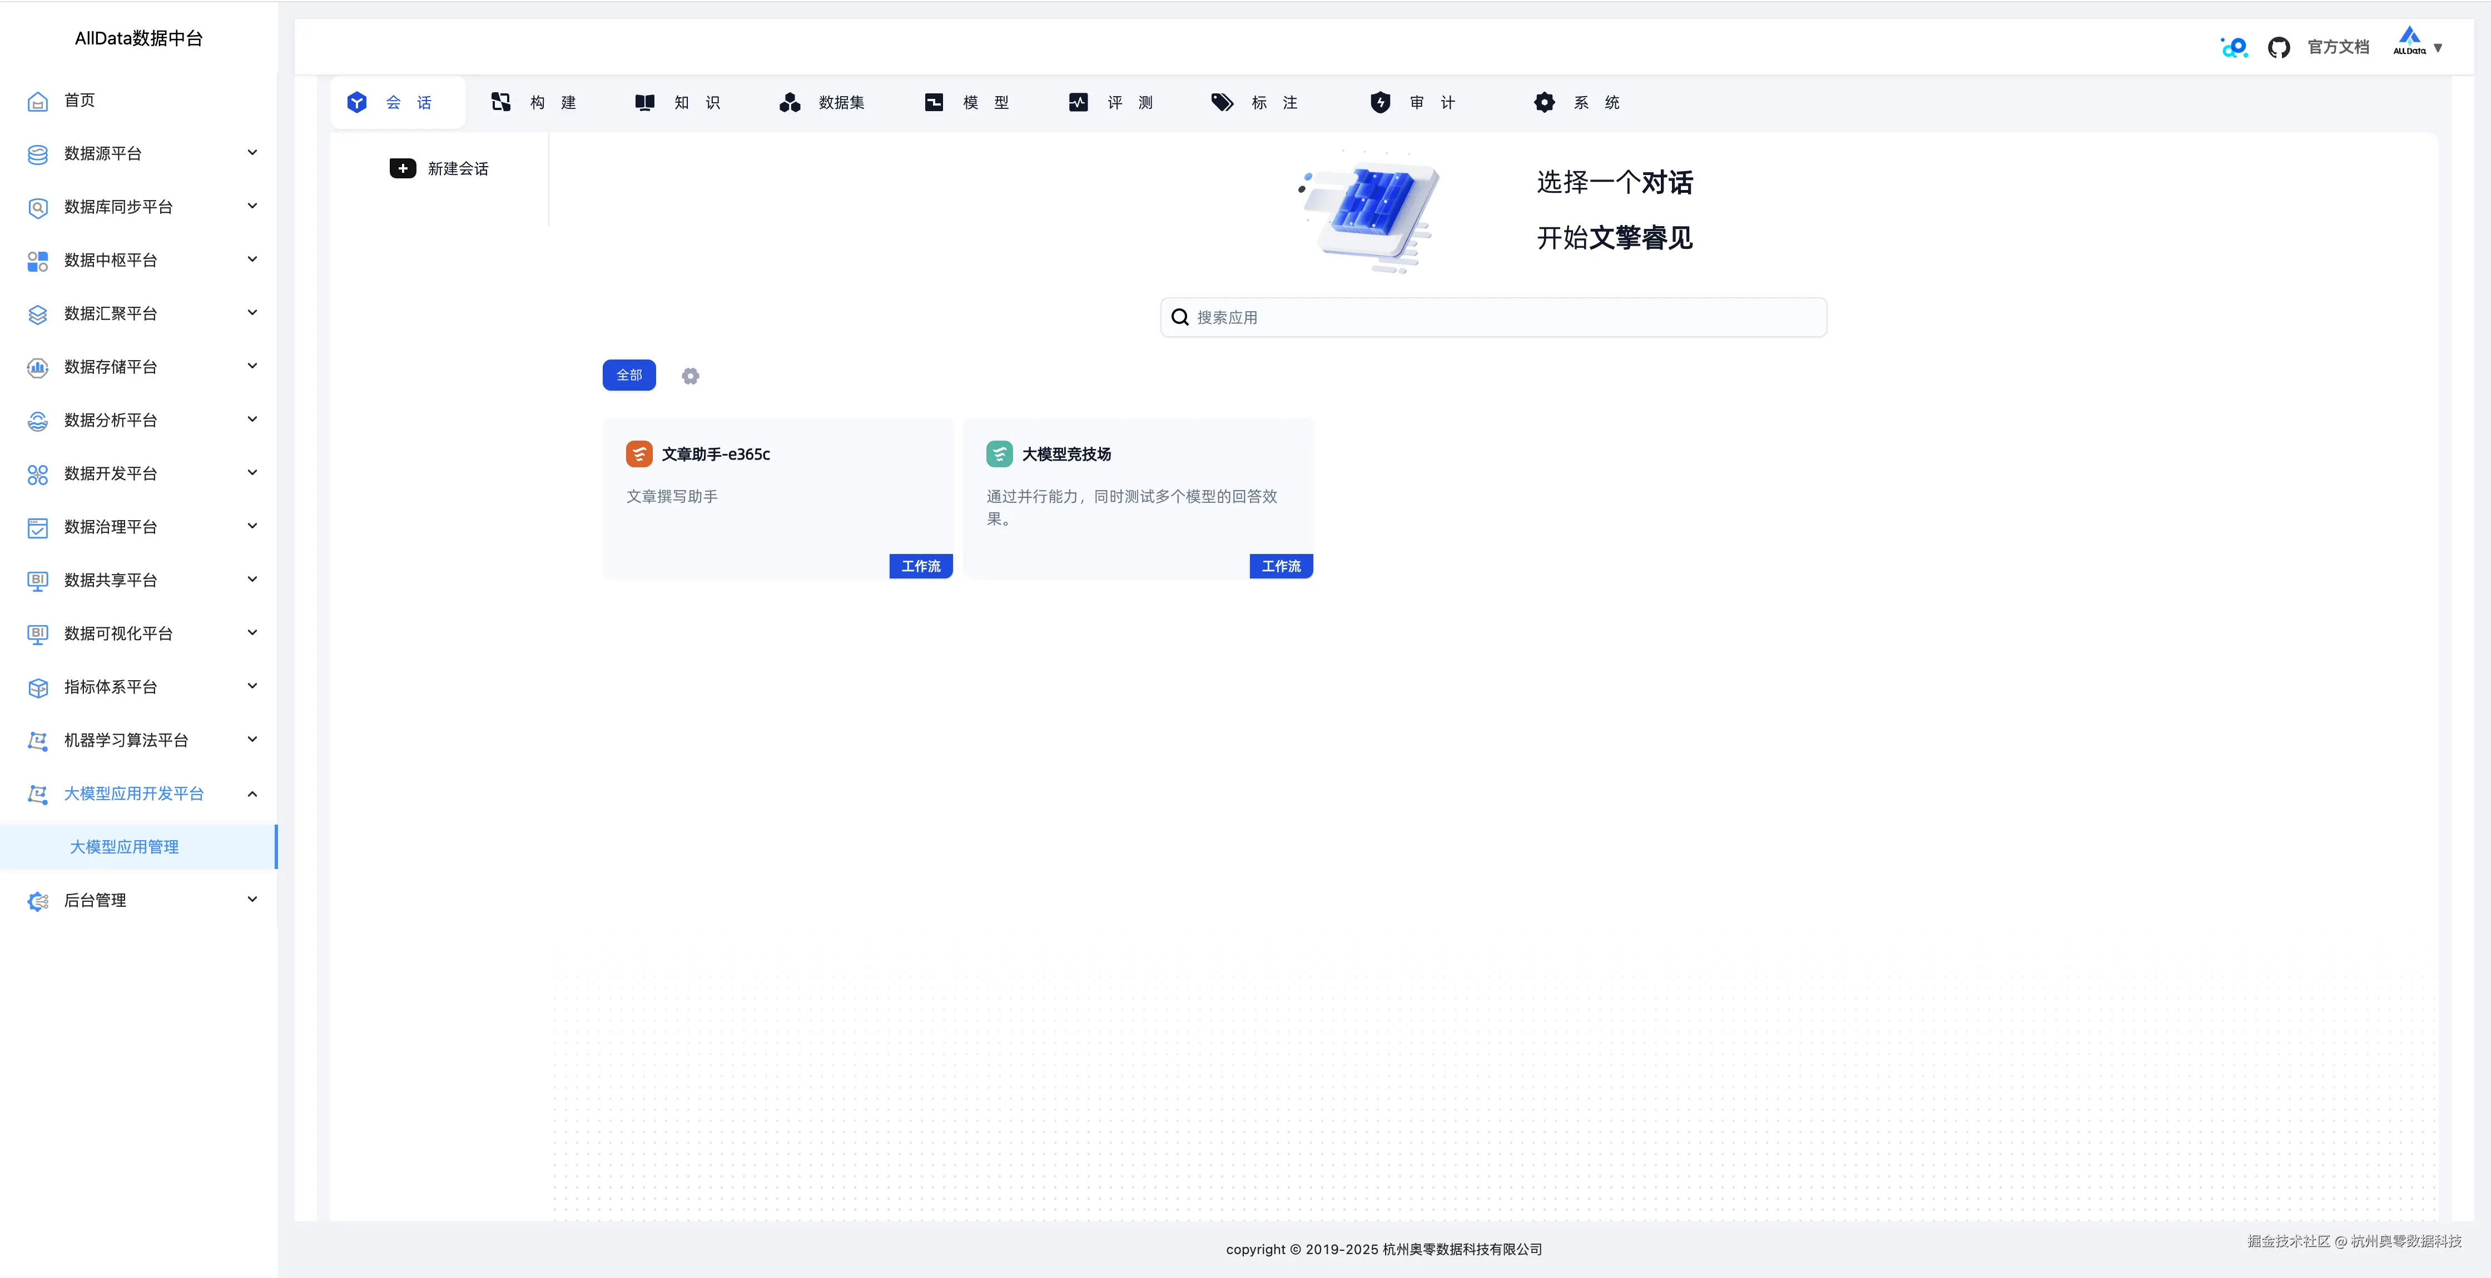Select the 评测 icon
Image resolution: width=2491 pixels, height=1278 pixels.
1077,102
